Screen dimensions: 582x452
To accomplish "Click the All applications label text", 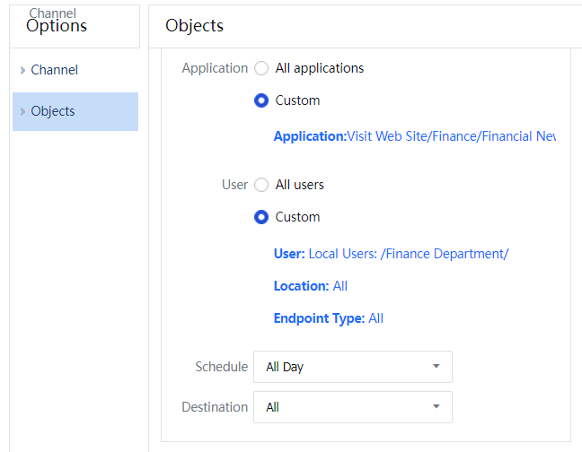I will pos(320,68).
